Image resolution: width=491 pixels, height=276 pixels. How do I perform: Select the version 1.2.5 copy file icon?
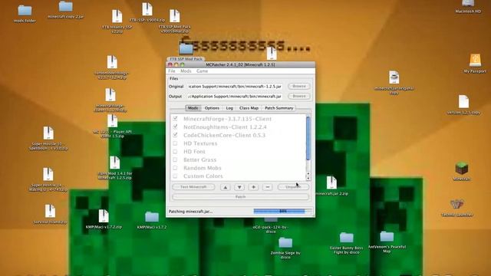[x=463, y=102]
